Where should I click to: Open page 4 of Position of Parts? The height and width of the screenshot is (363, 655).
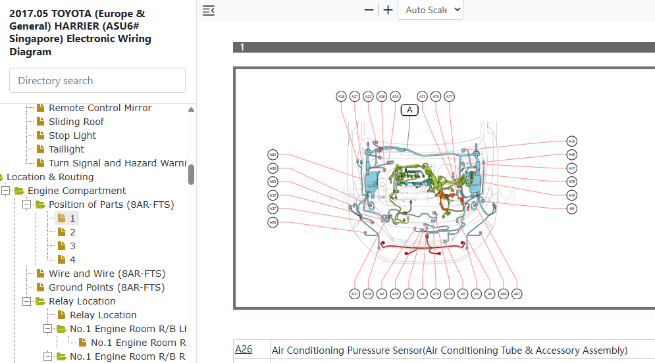click(x=72, y=260)
